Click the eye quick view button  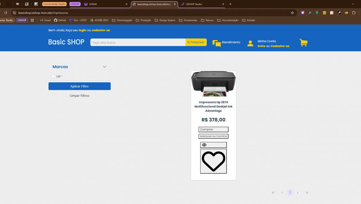[213, 145]
